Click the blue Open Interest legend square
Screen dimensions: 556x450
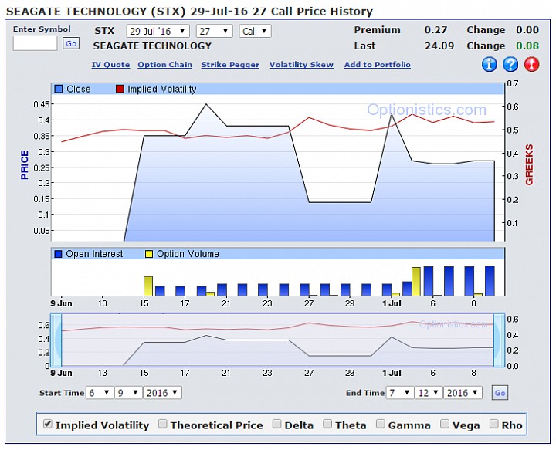[x=58, y=254]
